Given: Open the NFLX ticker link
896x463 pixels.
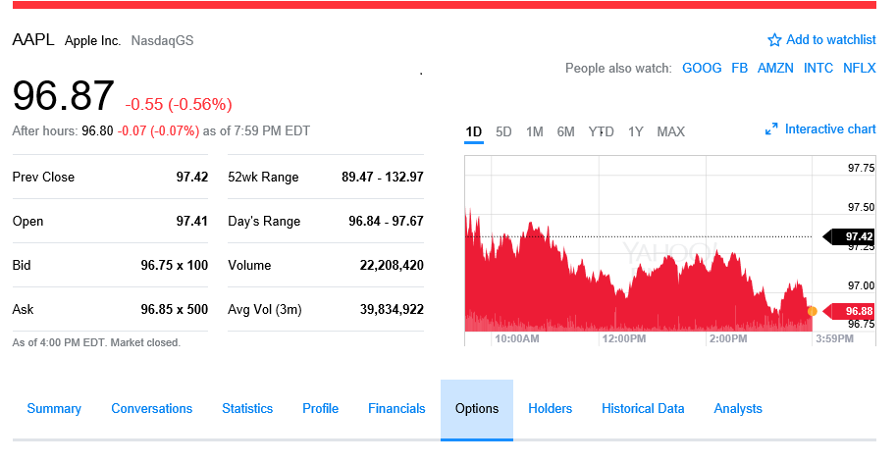Looking at the screenshot, I should pos(859,68).
